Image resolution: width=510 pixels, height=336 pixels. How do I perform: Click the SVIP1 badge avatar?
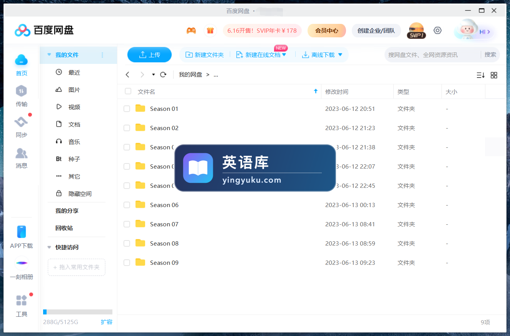[x=416, y=30]
